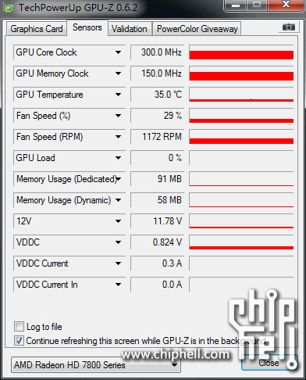
Task: Click the VDDC voltage graph bar
Action: [x=241, y=242]
